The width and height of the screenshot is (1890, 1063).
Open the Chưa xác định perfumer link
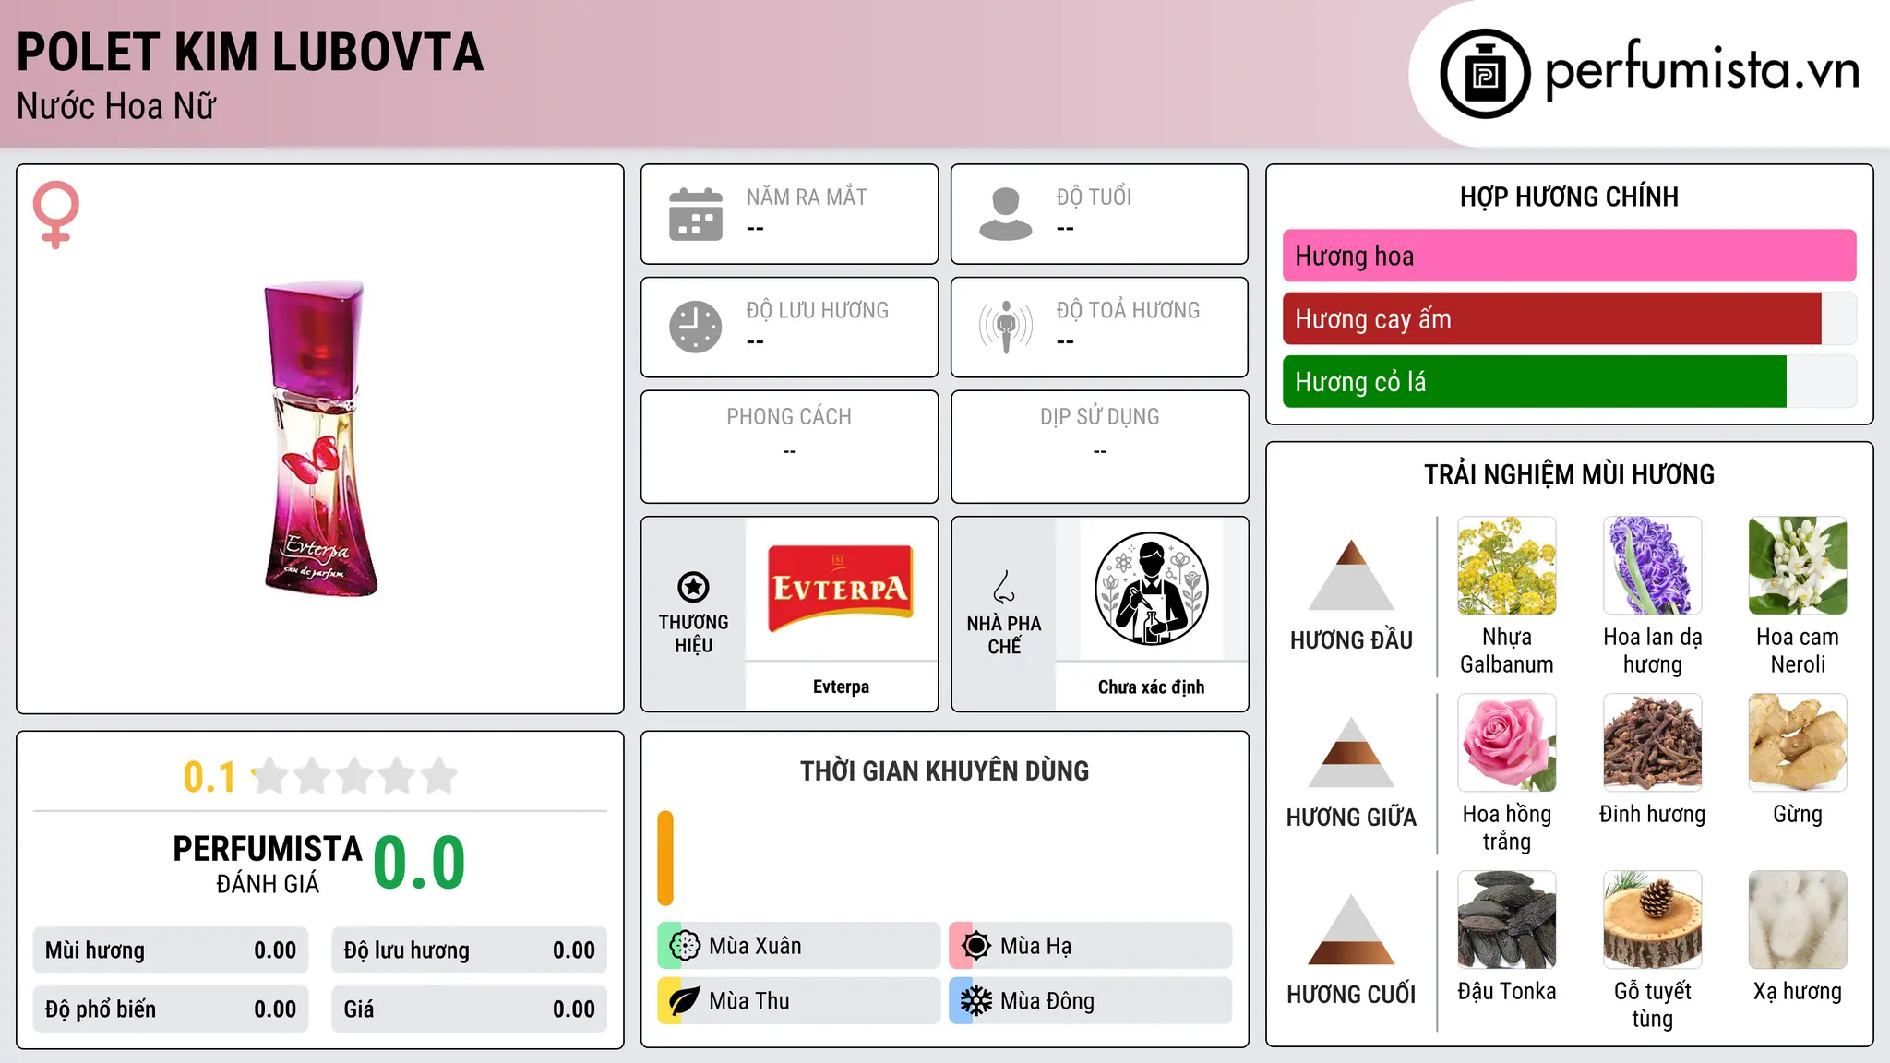1151,687
